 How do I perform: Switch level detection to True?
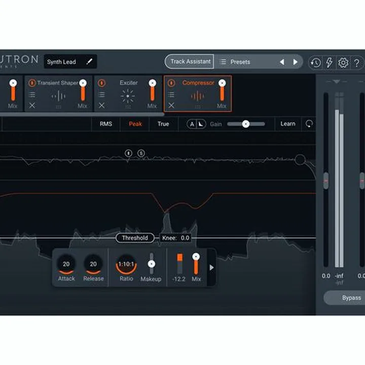[163, 124]
